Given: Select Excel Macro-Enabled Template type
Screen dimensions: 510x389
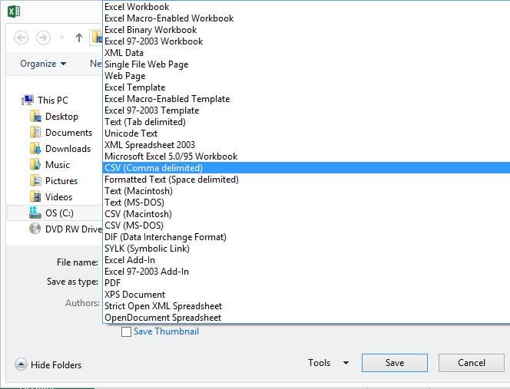Looking at the screenshot, I should 306,99.
